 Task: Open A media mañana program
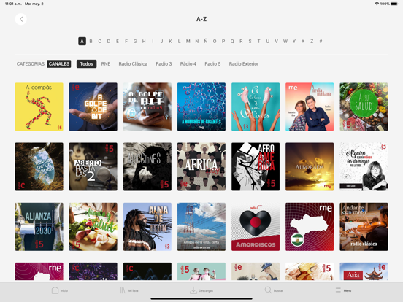[310, 107]
